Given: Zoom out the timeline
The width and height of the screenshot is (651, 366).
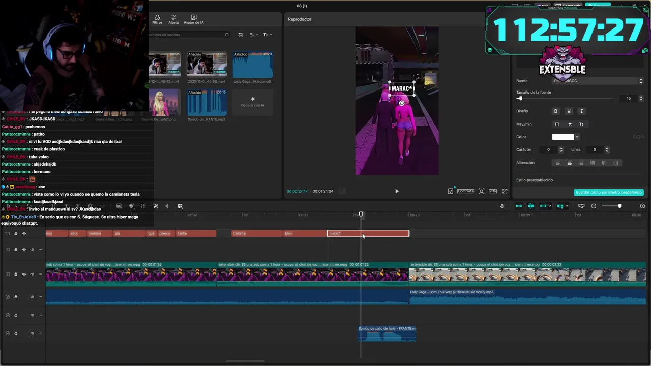Looking at the screenshot, I should [594, 206].
